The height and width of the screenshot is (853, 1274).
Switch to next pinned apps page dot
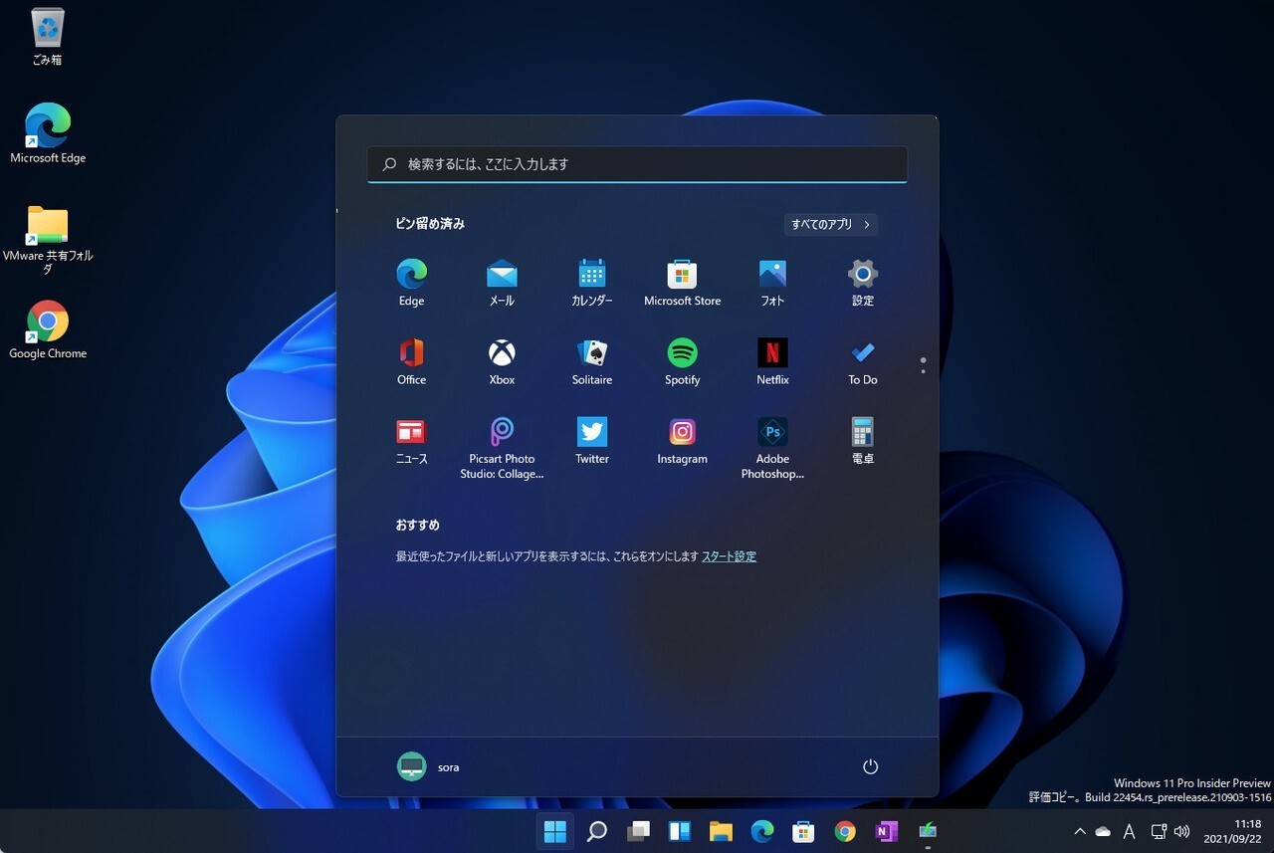point(923,372)
